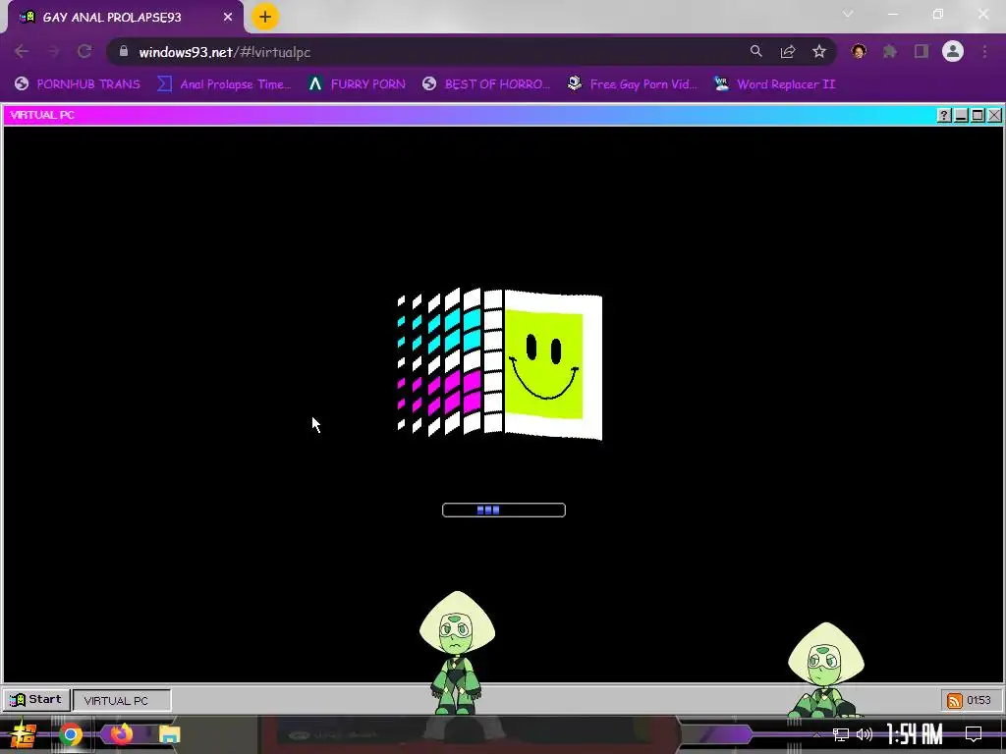The image size is (1006, 754).
Task: Restore down the Chrome window
Action: (x=938, y=14)
